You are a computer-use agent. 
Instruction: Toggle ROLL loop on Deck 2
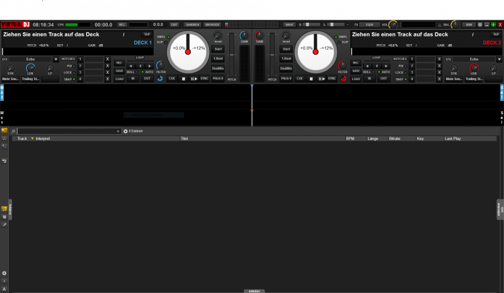click(373, 72)
